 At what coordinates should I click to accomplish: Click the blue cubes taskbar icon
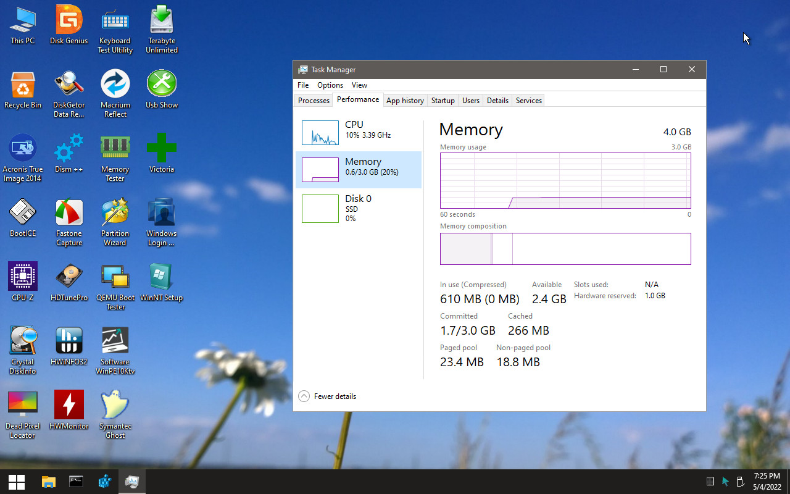pyautogui.click(x=104, y=482)
